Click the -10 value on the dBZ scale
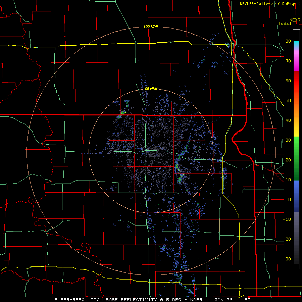The image size is (302, 302). (x=287, y=219)
